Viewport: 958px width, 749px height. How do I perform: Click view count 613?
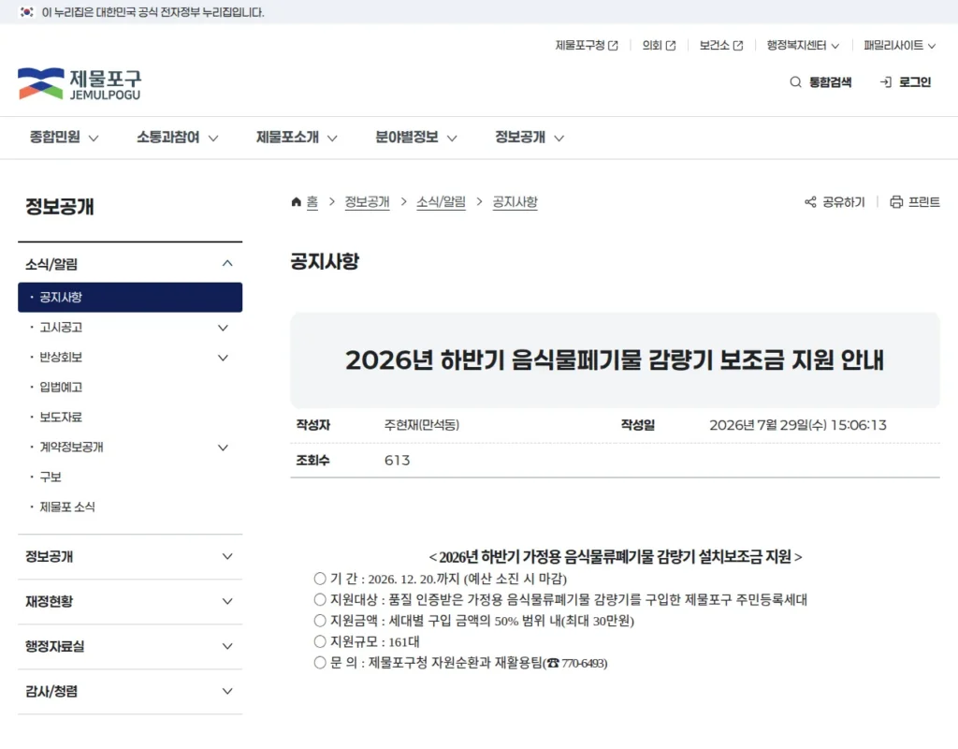[x=397, y=461]
